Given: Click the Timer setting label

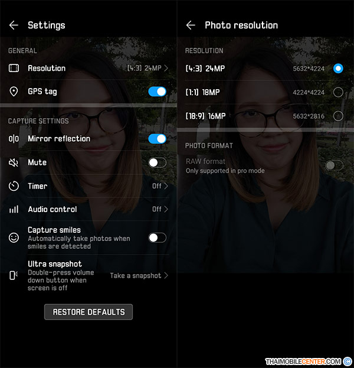Looking at the screenshot, I should (x=38, y=186).
